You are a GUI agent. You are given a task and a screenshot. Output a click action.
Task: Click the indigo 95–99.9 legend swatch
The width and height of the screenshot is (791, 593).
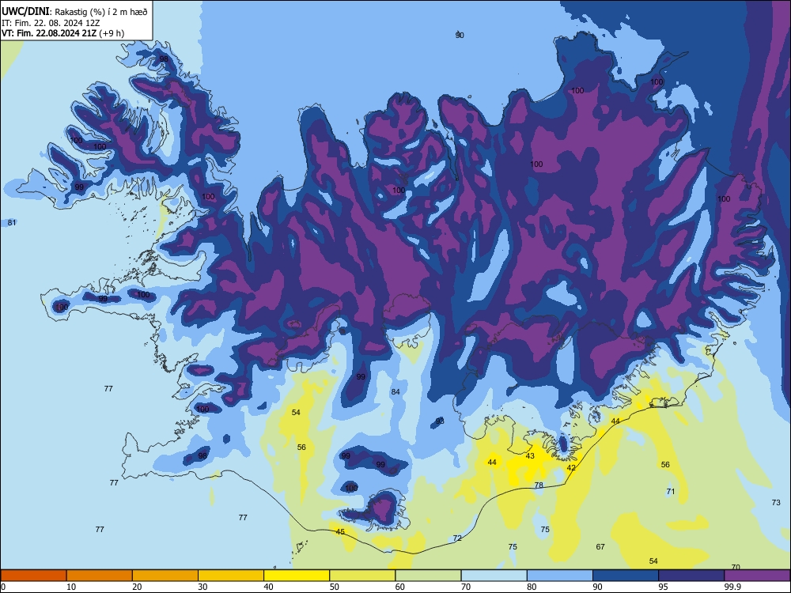(691, 576)
